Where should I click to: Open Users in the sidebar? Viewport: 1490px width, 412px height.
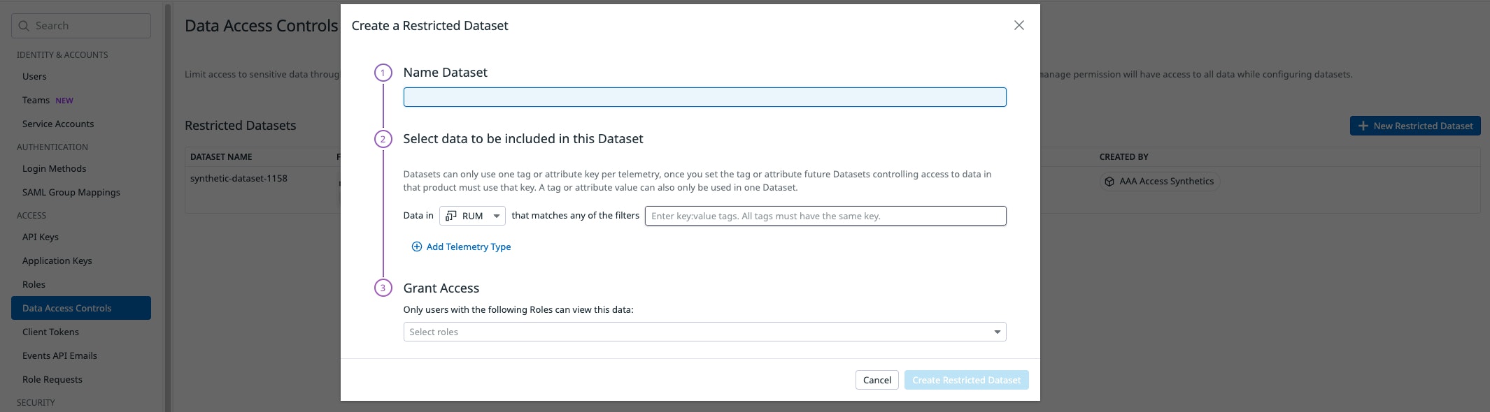click(x=34, y=77)
